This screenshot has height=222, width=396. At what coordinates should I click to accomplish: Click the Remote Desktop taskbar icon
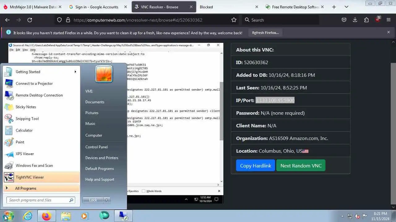click(x=123, y=216)
